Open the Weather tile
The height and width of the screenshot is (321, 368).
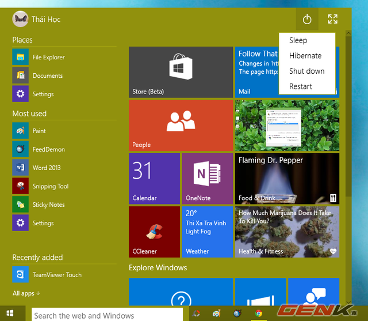pos(207,232)
